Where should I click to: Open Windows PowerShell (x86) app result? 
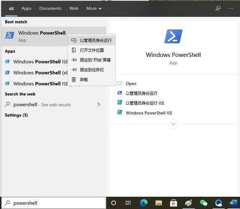[x=34, y=73]
